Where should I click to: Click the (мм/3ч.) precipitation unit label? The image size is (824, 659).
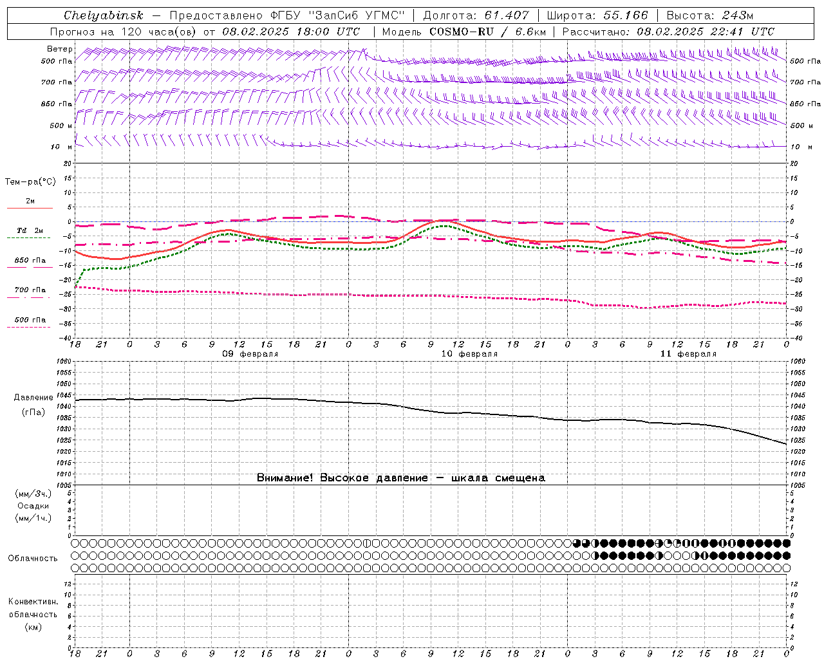coord(33,494)
